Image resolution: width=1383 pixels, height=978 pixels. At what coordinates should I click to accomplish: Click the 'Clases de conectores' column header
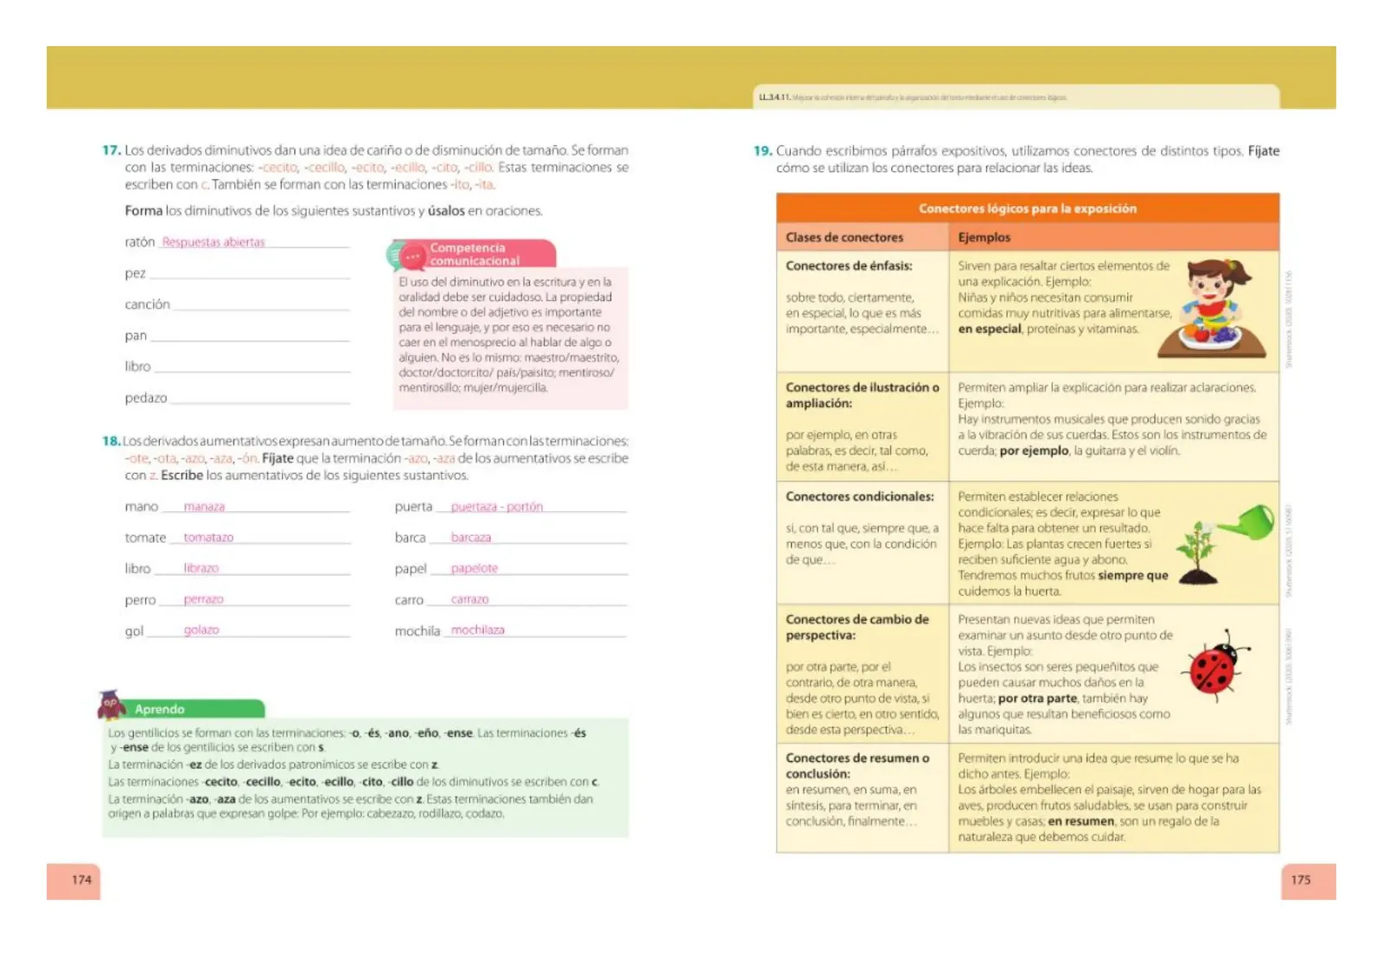(844, 237)
